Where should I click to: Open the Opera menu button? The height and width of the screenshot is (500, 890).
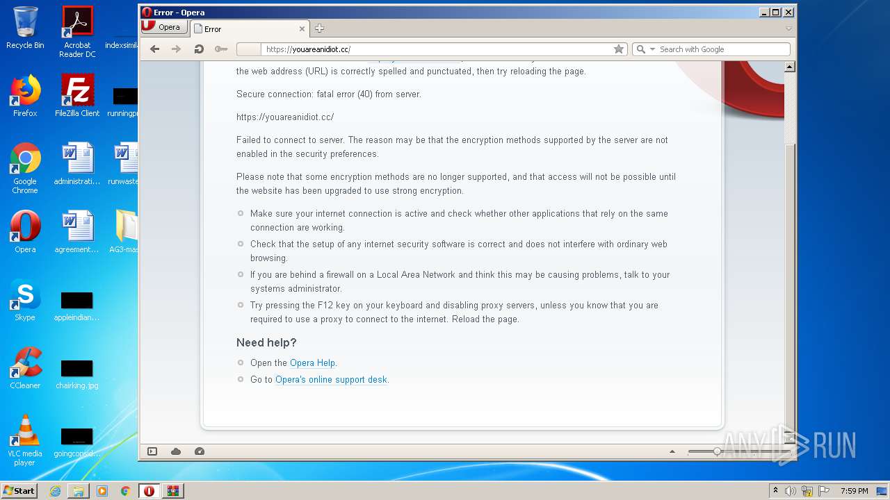point(164,27)
